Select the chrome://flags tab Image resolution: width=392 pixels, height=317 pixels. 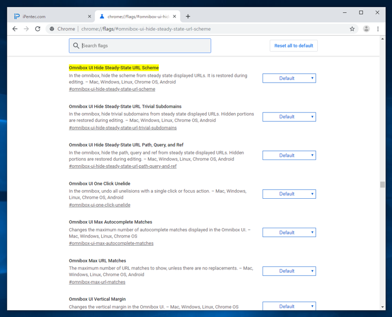138,17
